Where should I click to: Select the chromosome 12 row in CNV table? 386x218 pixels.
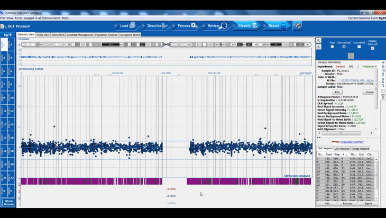tap(345, 165)
